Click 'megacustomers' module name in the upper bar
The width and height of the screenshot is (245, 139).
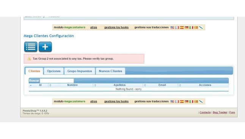75,27
